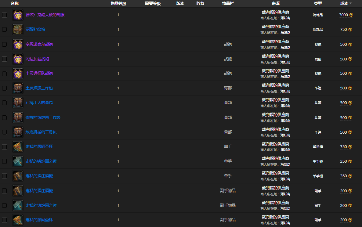The width and height of the screenshot is (362, 227).
Task: Check the box for 贵族的铸炉园工作袋
Action: [x=4, y=118]
